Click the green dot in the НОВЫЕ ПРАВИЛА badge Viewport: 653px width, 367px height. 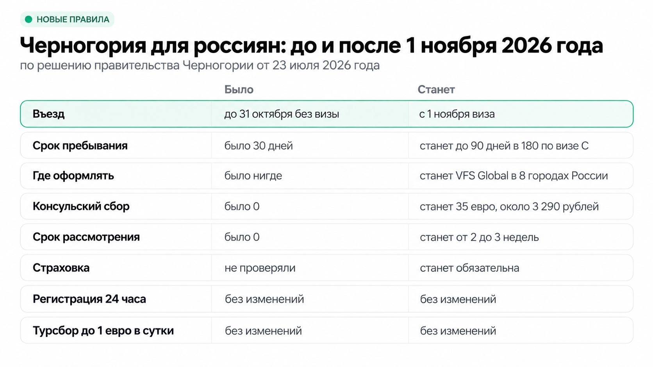[x=29, y=20]
